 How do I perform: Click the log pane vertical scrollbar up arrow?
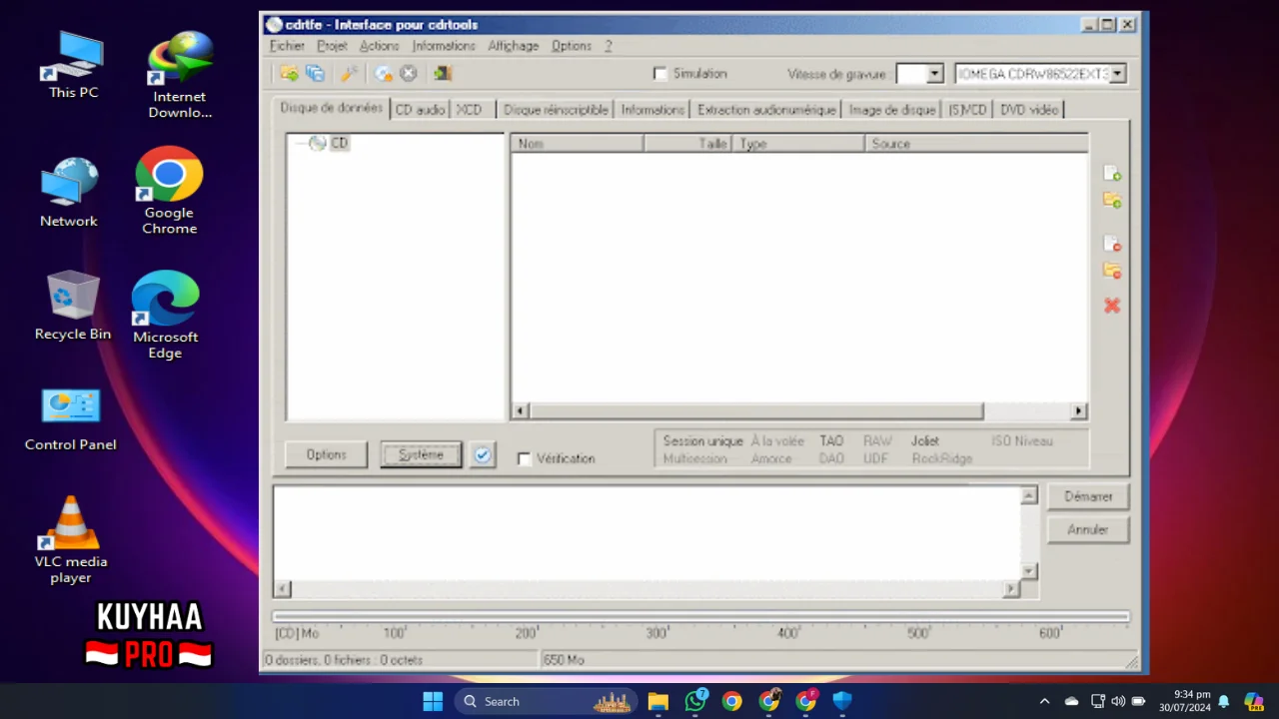coord(1029,495)
